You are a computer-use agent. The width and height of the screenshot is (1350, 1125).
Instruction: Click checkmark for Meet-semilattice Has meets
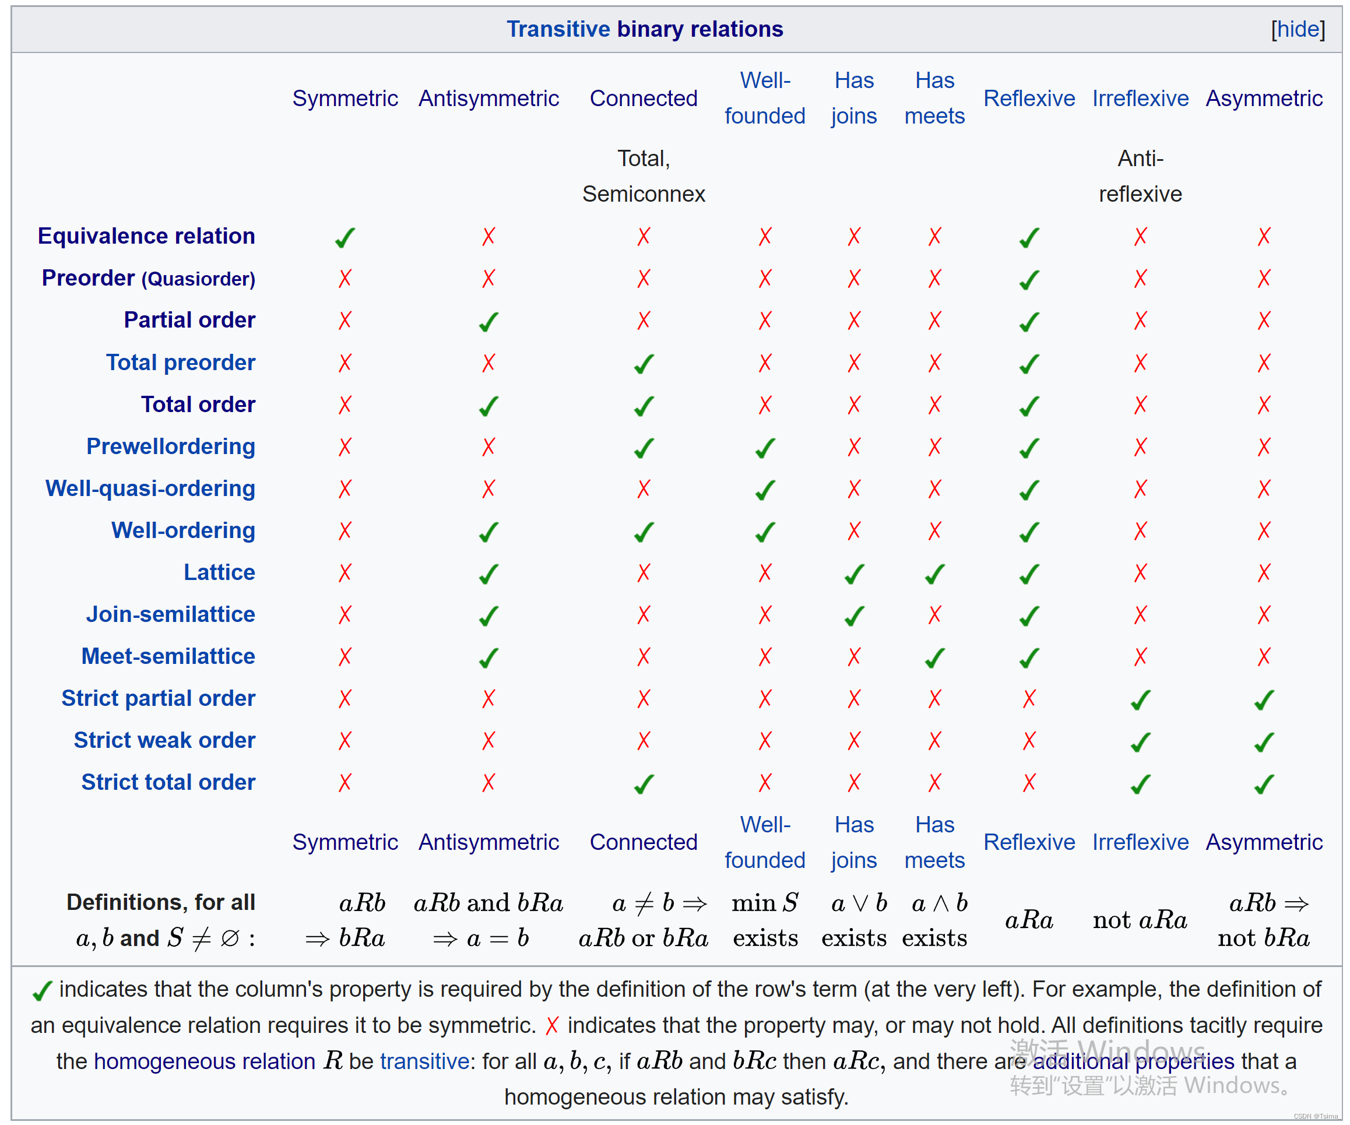pos(935,658)
